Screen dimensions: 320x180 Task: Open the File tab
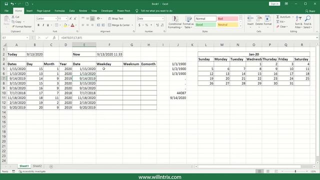pyautogui.click(x=6, y=11)
